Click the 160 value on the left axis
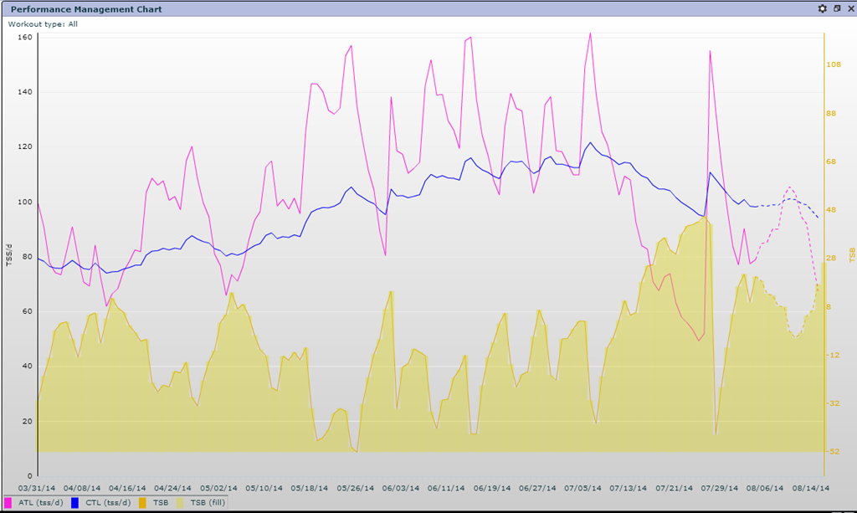This screenshot has height=513, width=857. click(x=24, y=38)
